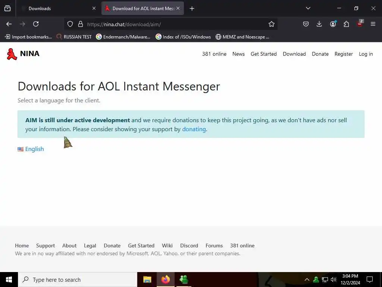Open the Endermanch/Malware bookmark
The image size is (382, 287).
coord(123,37)
